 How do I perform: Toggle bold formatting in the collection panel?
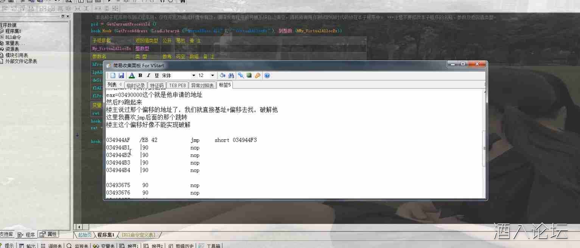[x=140, y=75]
